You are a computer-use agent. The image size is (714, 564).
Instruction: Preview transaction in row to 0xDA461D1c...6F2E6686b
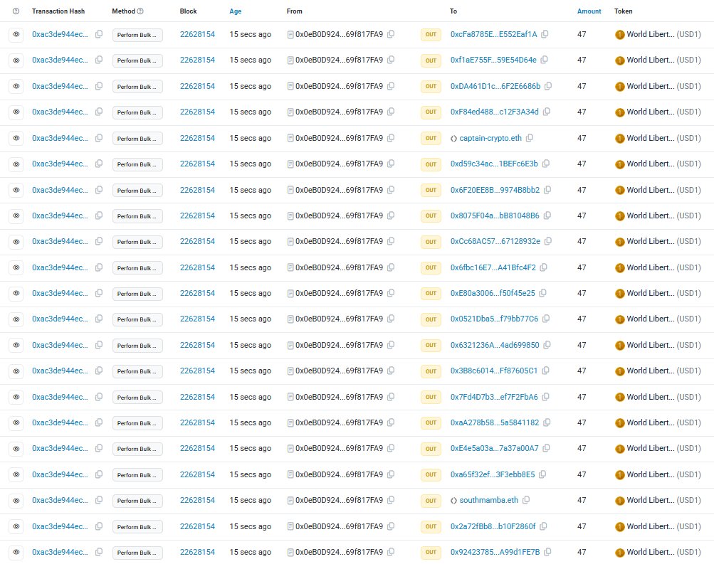pyautogui.click(x=16, y=87)
